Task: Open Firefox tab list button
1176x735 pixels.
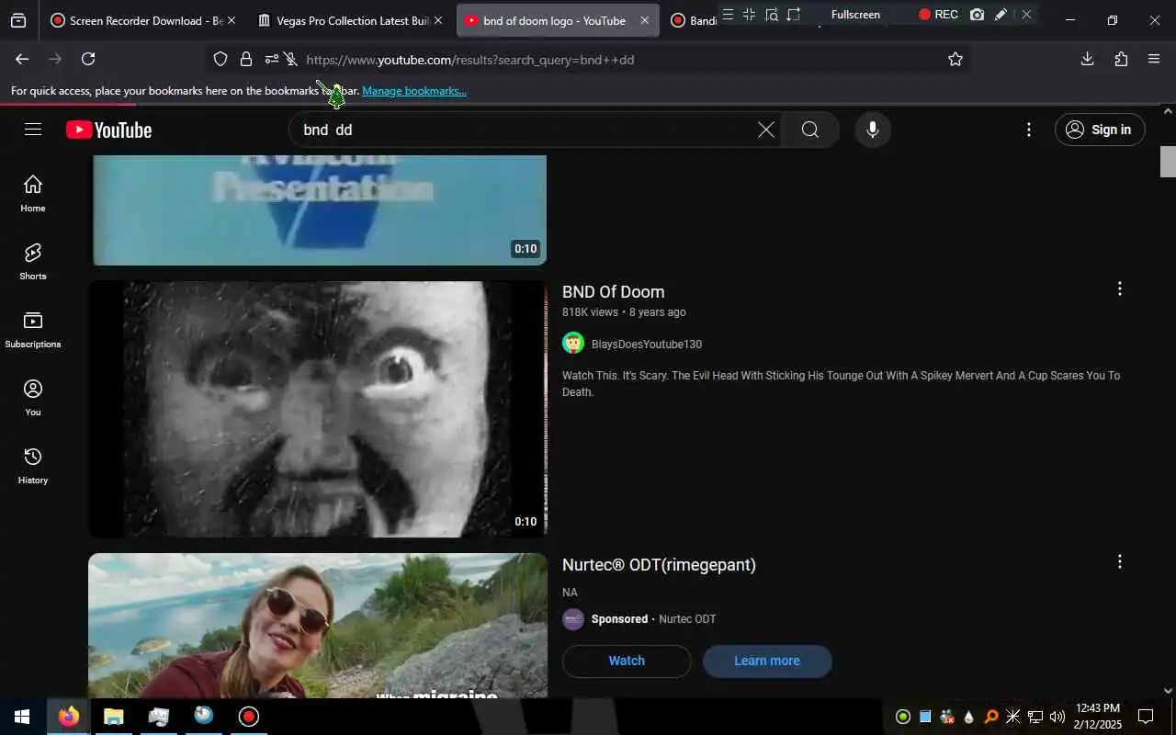Action: point(18,20)
